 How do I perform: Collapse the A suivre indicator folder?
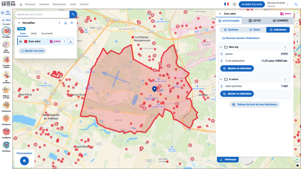[221, 79]
